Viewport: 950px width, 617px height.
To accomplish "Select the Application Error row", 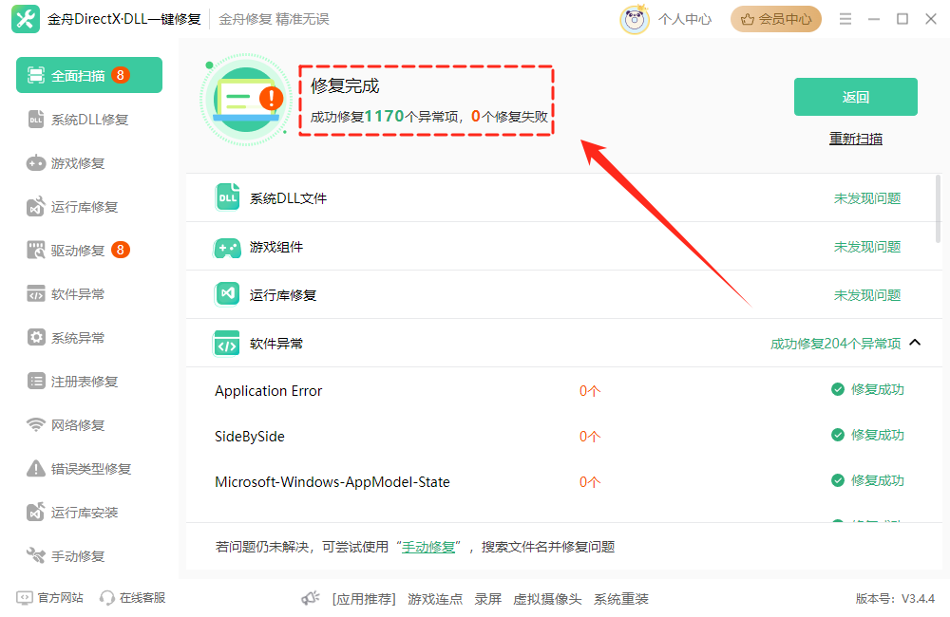I will pos(563,390).
